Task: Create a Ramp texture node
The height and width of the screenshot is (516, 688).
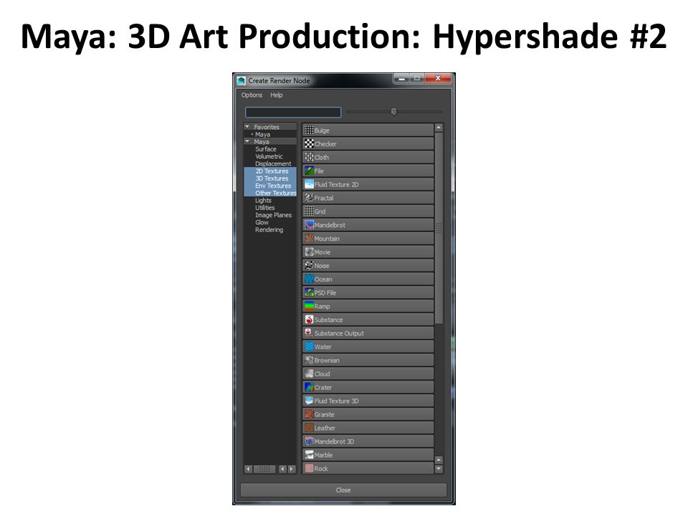Action: click(x=368, y=306)
